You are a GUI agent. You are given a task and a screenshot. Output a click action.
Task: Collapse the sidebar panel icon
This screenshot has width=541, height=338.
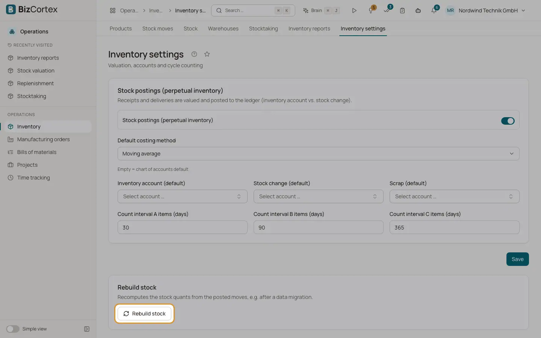point(87,329)
